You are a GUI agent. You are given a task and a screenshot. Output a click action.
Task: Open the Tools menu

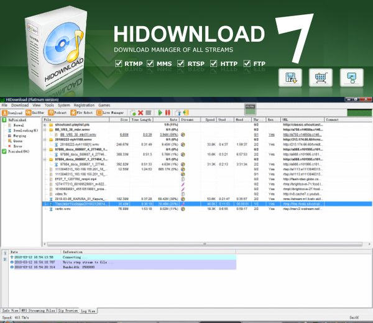49,105
